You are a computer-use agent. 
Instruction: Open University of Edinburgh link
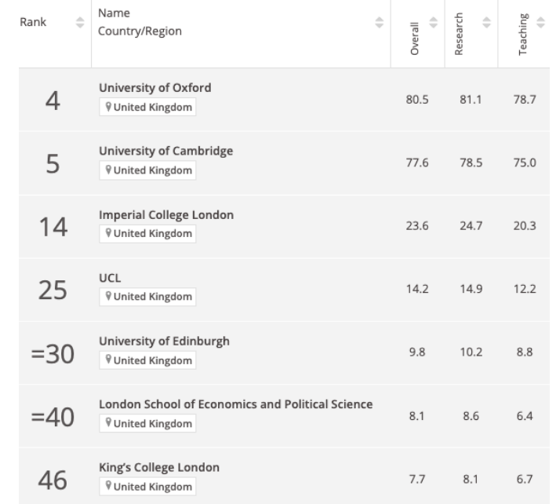pos(164,341)
